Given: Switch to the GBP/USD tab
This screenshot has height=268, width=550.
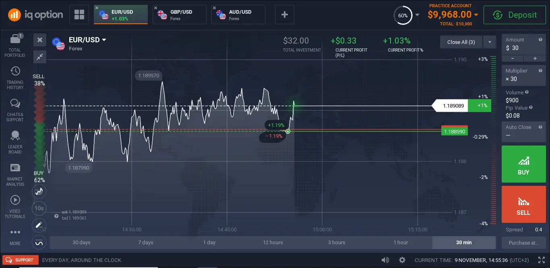Looking at the screenshot, I should (x=180, y=15).
